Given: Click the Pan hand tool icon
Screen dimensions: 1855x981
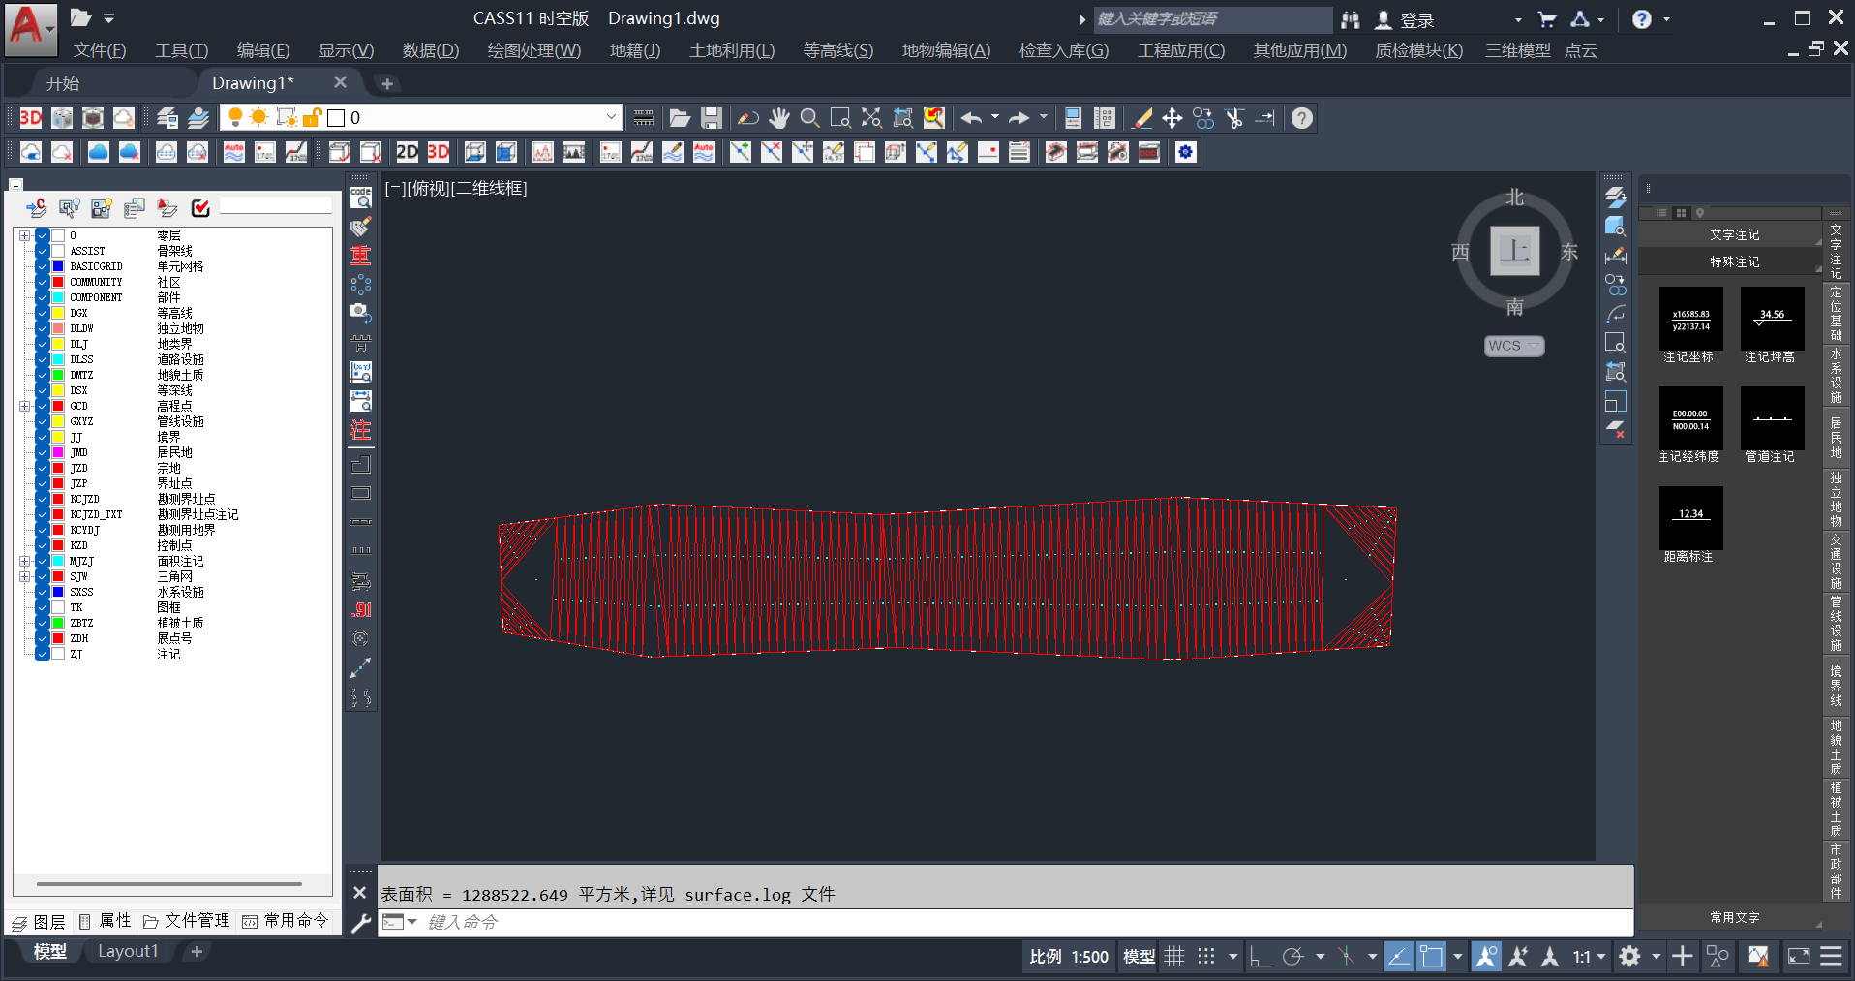Looking at the screenshot, I should pyautogui.click(x=779, y=118).
